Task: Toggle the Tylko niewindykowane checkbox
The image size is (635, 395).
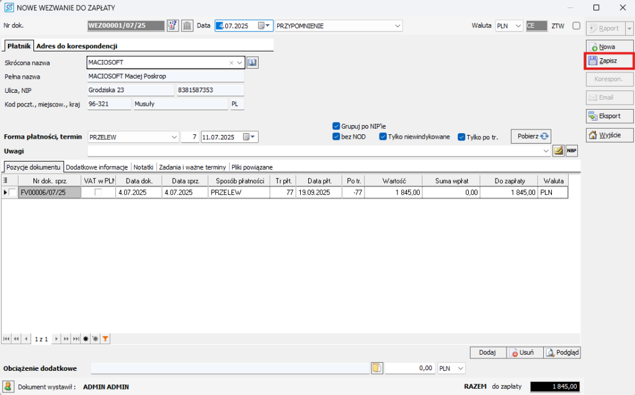Action: click(x=383, y=137)
